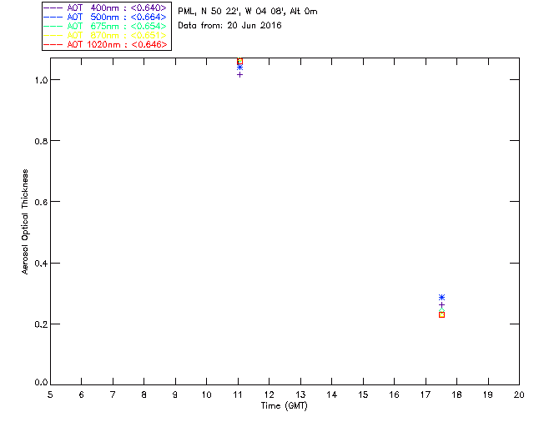The image size is (534, 427).
Task: Click the AOT 675nm legend entry
Action: click(105, 26)
